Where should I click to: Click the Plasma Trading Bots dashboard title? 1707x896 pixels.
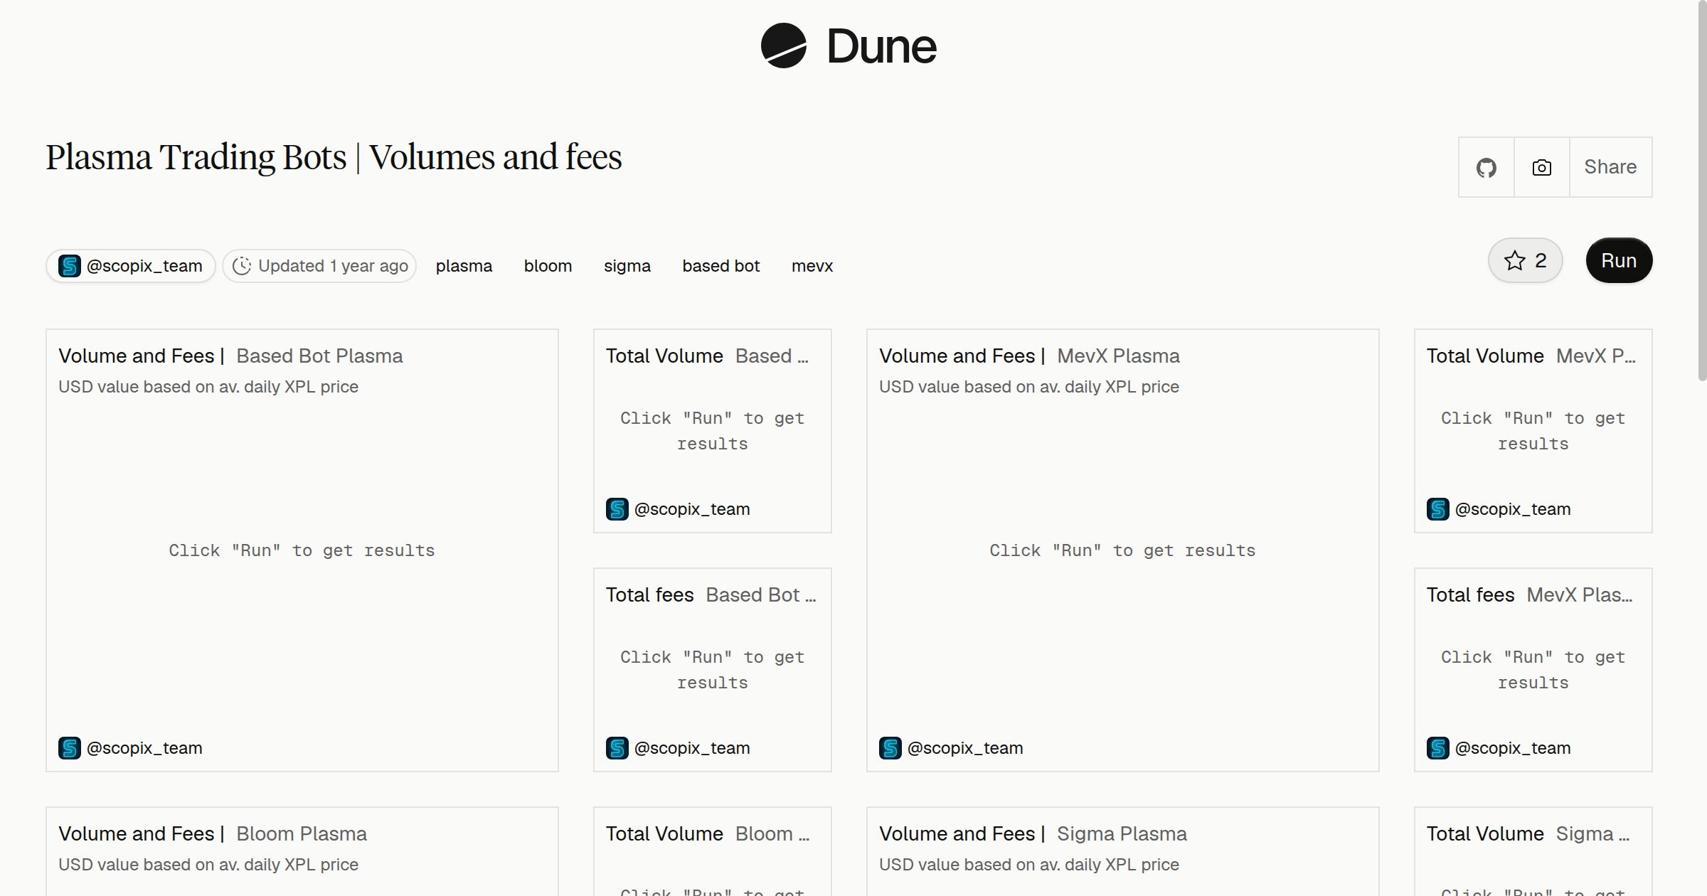tap(334, 157)
